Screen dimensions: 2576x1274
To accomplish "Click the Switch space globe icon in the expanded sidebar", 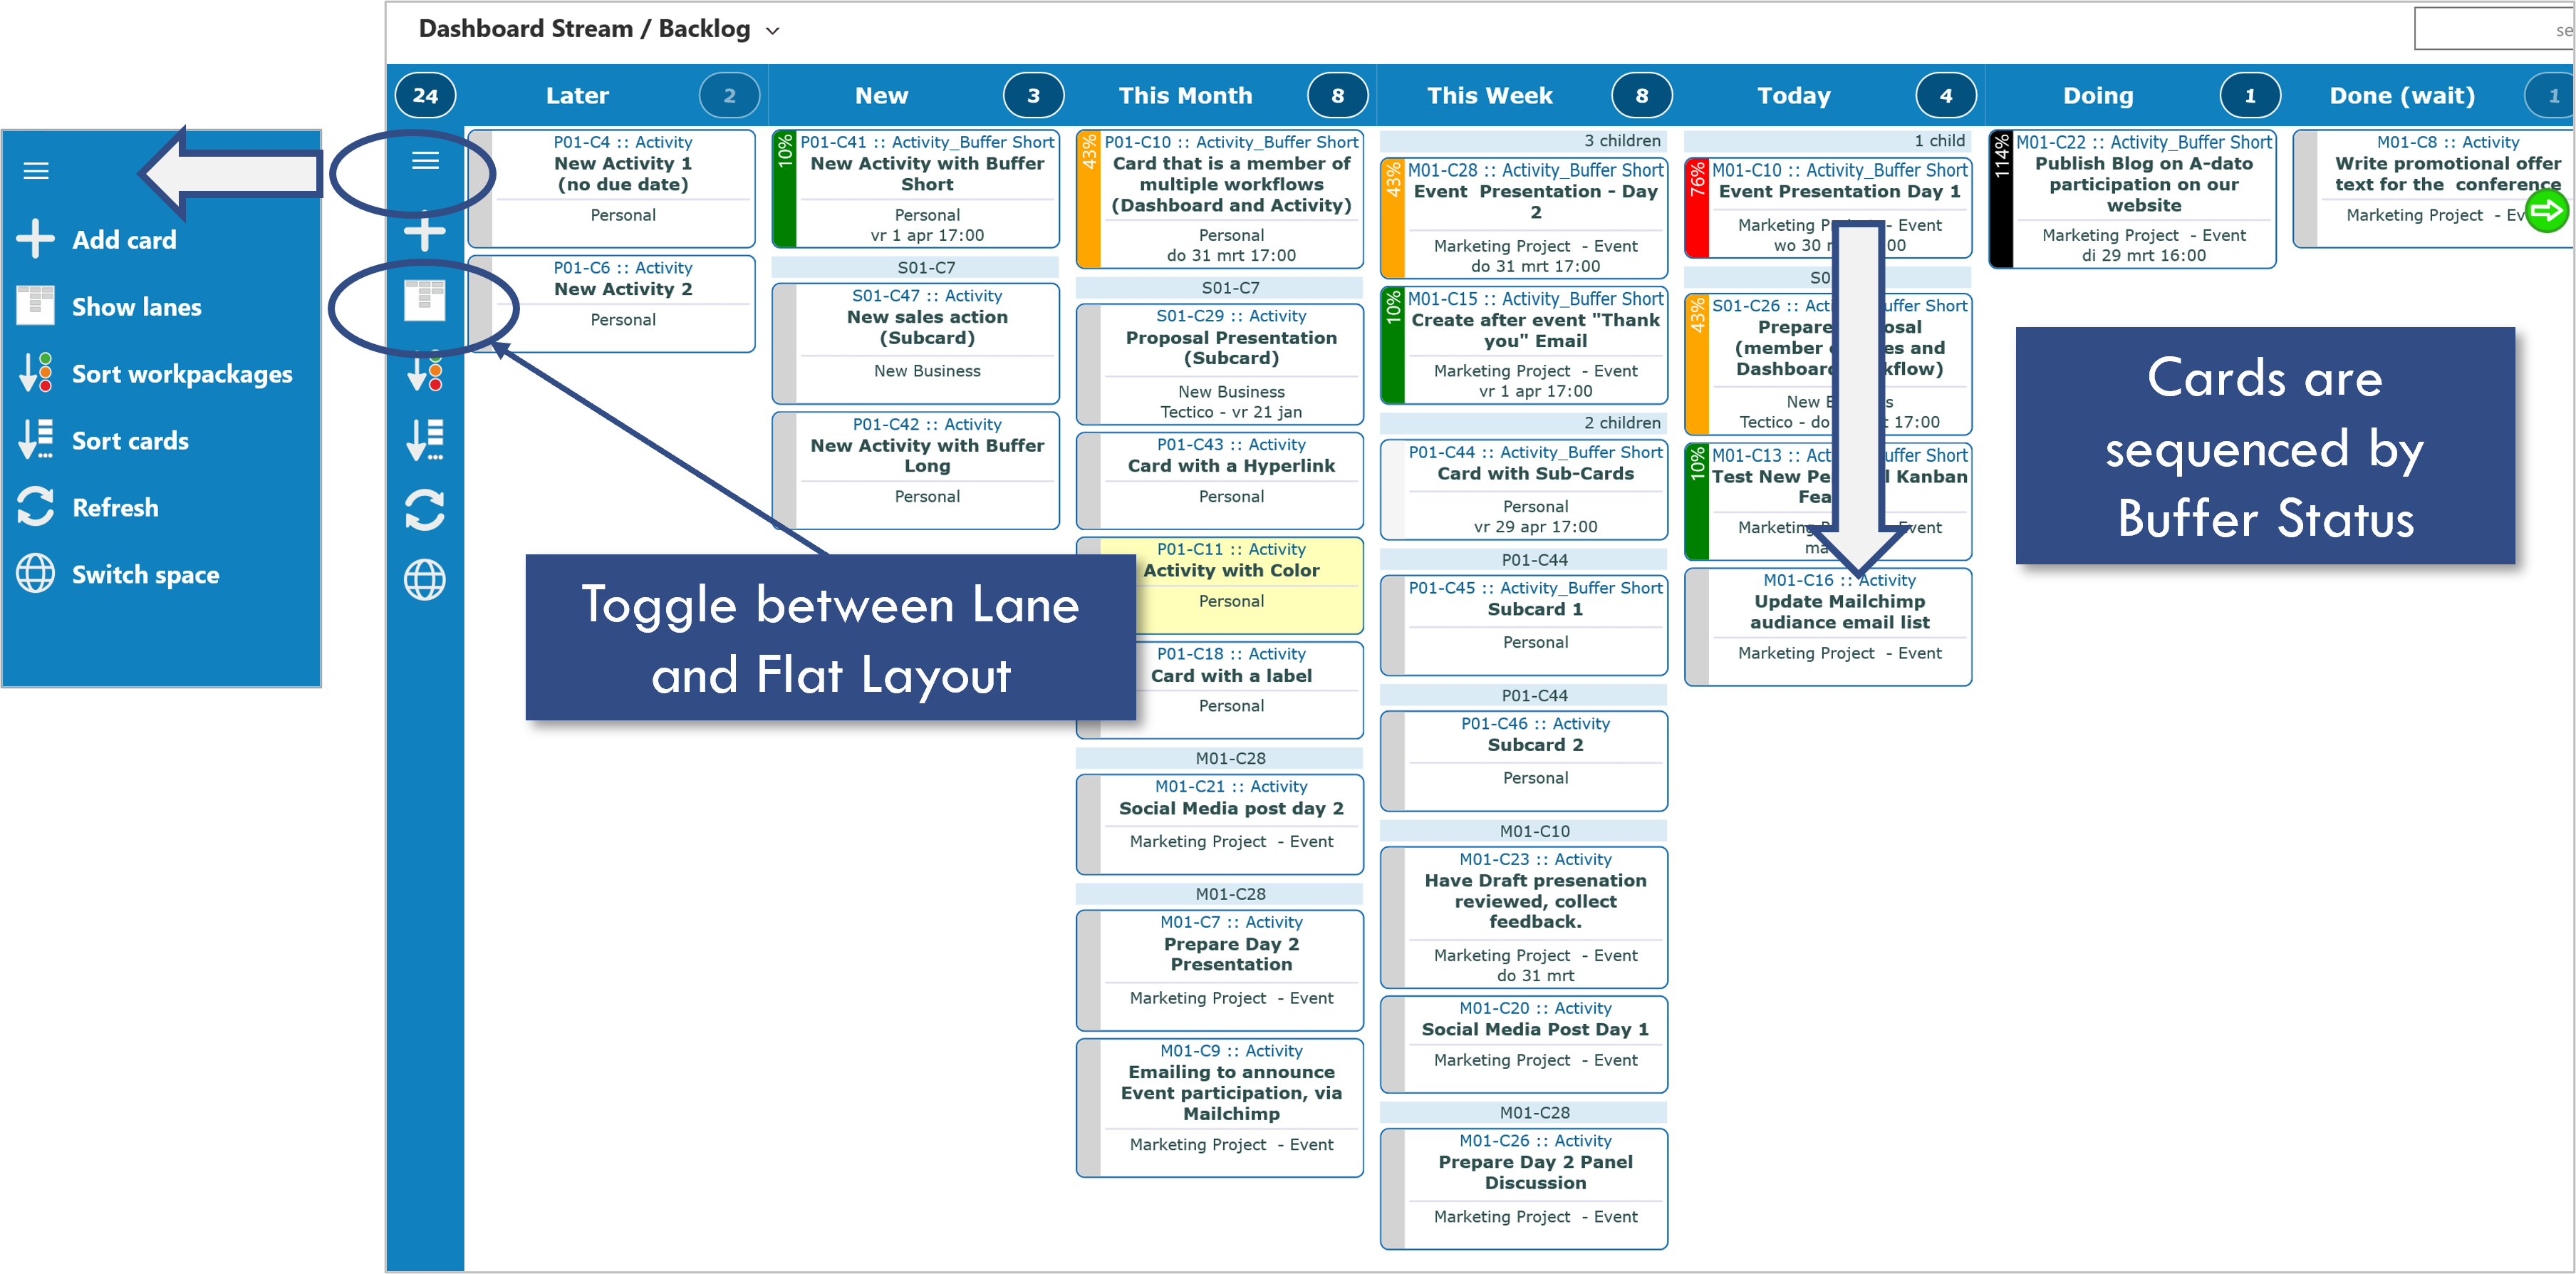I will (36, 574).
